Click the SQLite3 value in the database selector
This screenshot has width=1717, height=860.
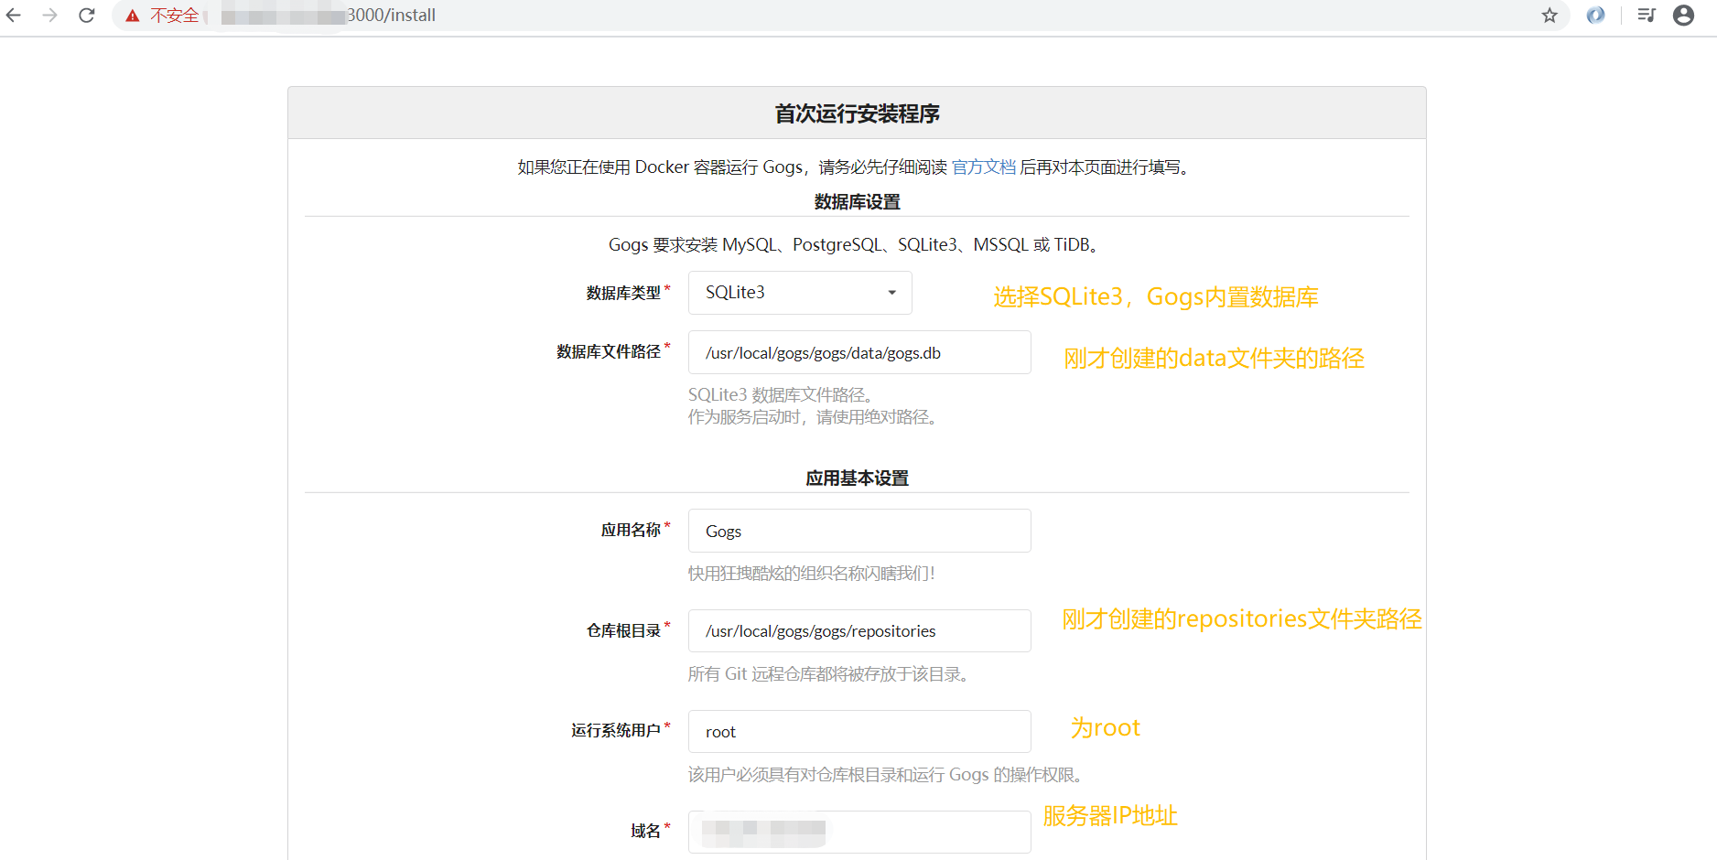(x=735, y=292)
